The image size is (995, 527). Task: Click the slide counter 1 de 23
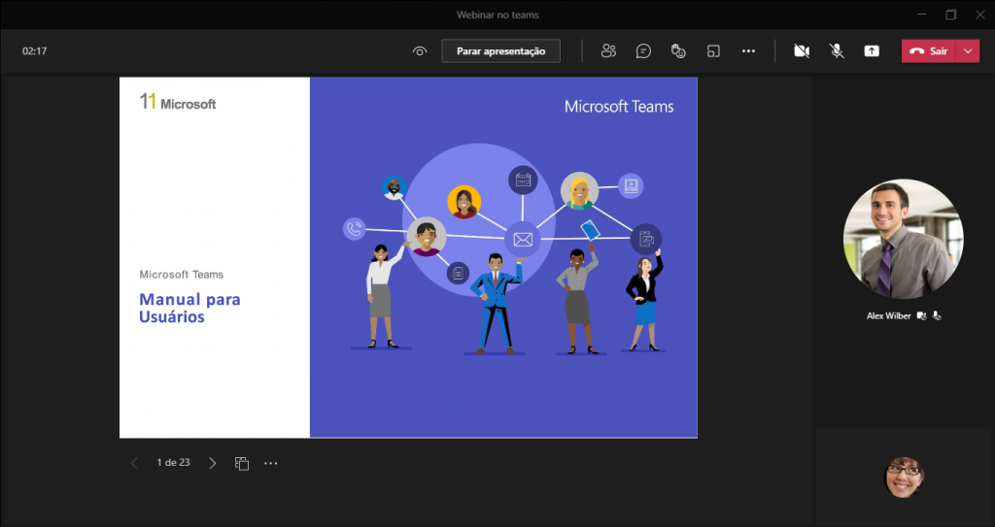(x=173, y=463)
